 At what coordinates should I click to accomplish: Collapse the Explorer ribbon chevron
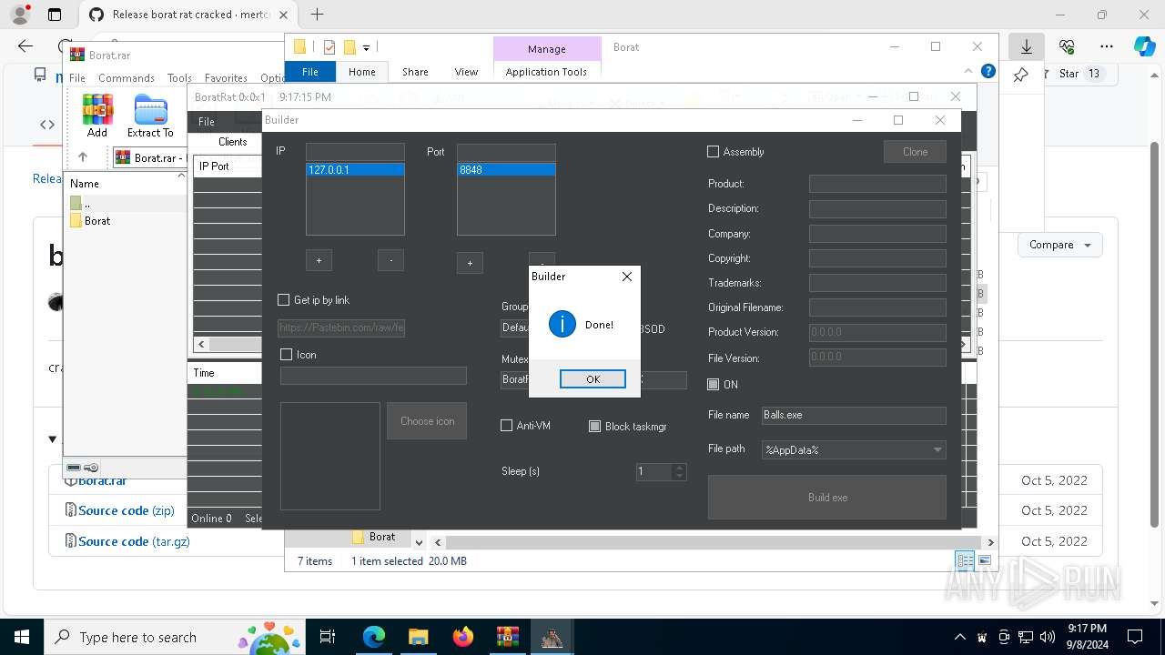pyautogui.click(x=968, y=71)
